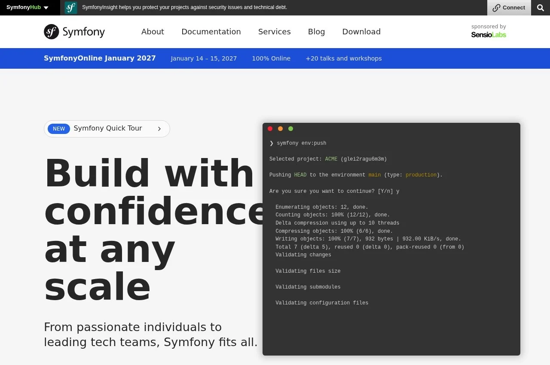The width and height of the screenshot is (550, 365).
Task: Click the 'From passionate individuals' tagline text
Action: click(x=151, y=335)
